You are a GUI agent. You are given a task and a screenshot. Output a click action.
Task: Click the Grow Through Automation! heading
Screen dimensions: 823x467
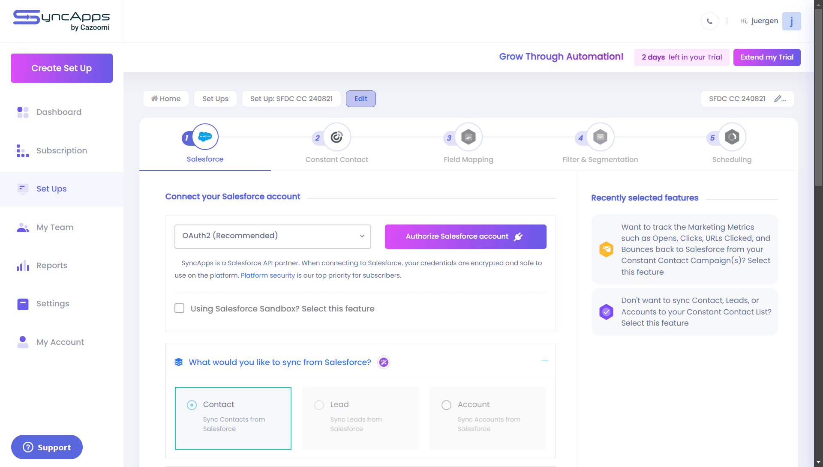(x=561, y=57)
